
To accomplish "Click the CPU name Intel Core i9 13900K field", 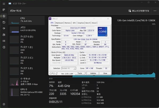I will tap(78, 28).
